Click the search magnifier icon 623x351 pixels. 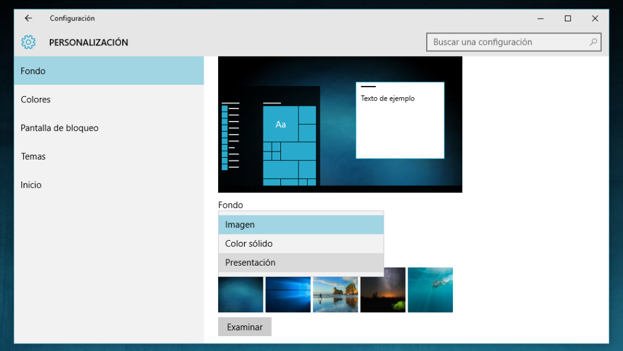(593, 42)
